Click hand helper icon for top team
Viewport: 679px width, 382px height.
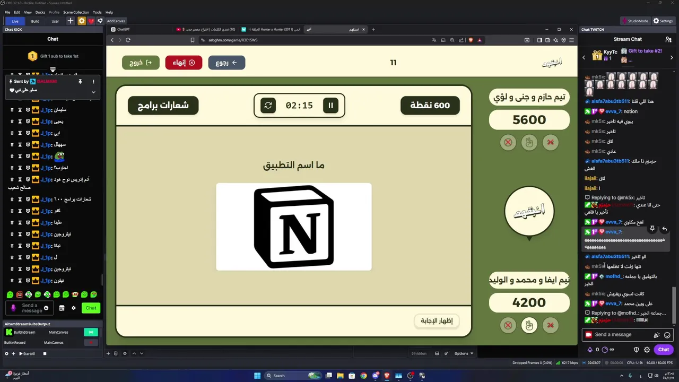tap(529, 142)
